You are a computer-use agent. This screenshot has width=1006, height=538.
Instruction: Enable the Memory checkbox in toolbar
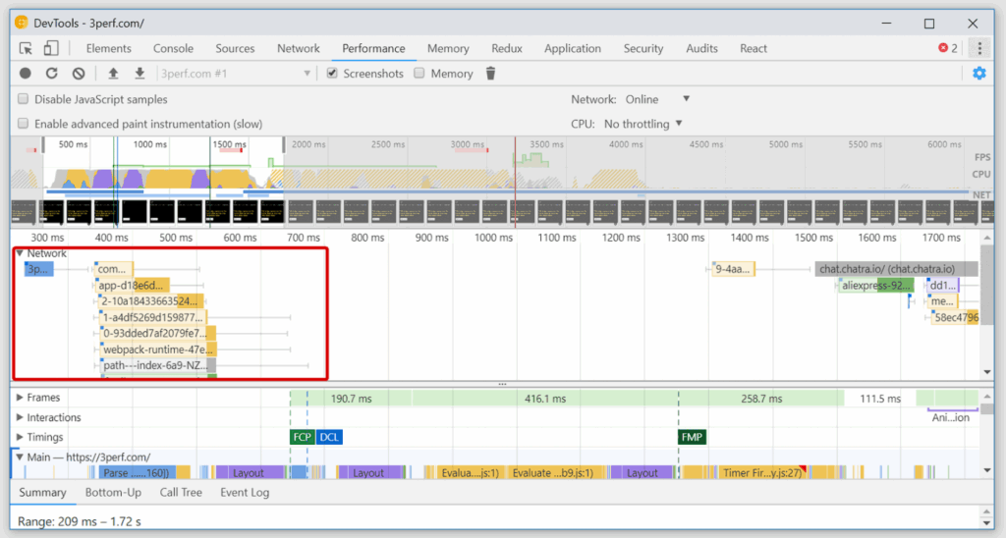tap(419, 74)
